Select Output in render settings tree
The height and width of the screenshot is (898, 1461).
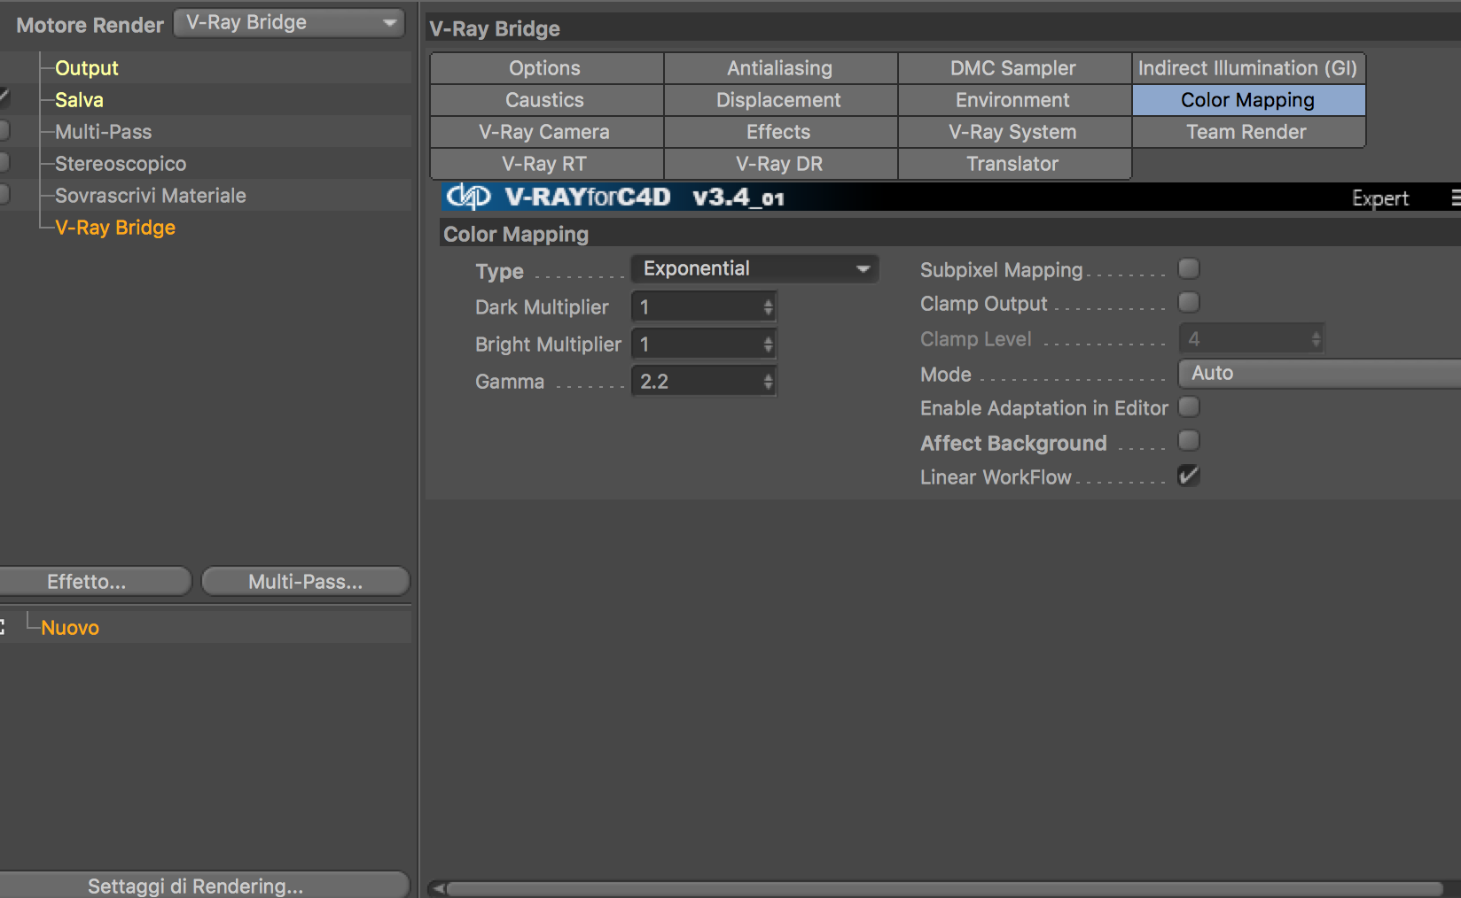[x=86, y=68]
